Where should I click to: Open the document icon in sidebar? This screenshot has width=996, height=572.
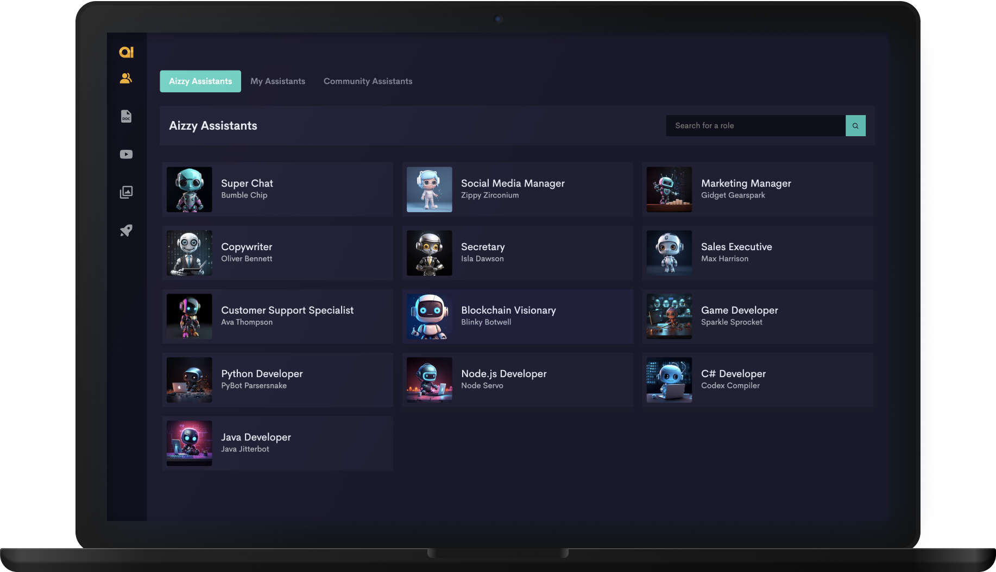pyautogui.click(x=126, y=116)
